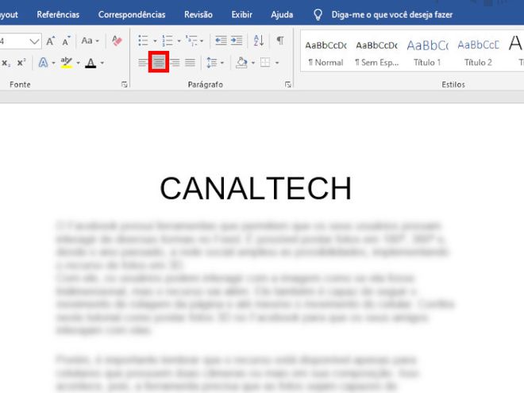Toggle subscript formatting
This screenshot has height=393, width=524.
coord(6,63)
